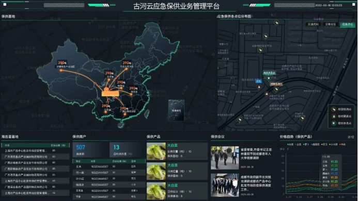Open the photo of officials at the senior university
The width and height of the screenshot is (358, 201).
[225, 158]
